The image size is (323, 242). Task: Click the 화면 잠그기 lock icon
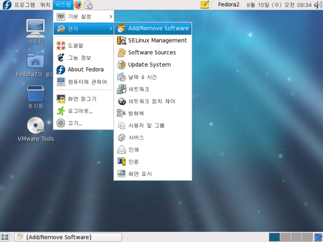pos(61,99)
